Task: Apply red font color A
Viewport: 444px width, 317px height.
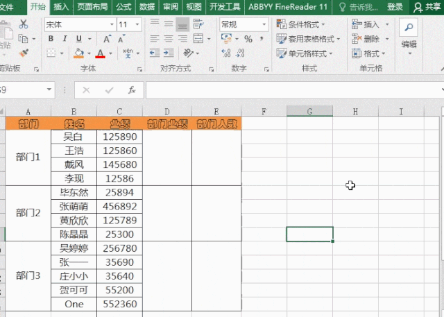Action: [100, 53]
